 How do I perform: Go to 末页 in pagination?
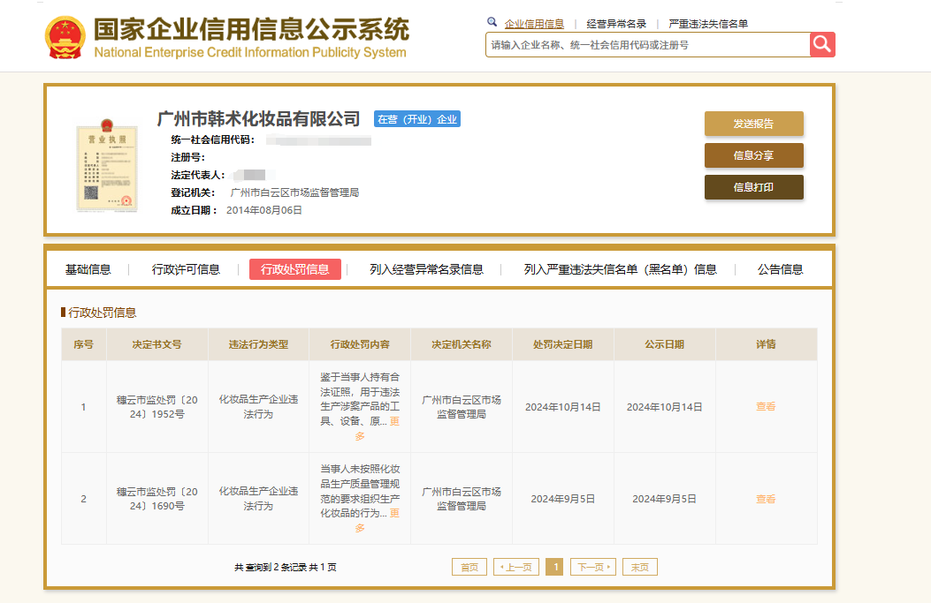[639, 567]
